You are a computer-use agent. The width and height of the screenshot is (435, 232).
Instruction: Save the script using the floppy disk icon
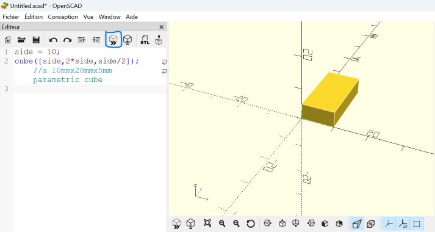pyautogui.click(x=36, y=40)
